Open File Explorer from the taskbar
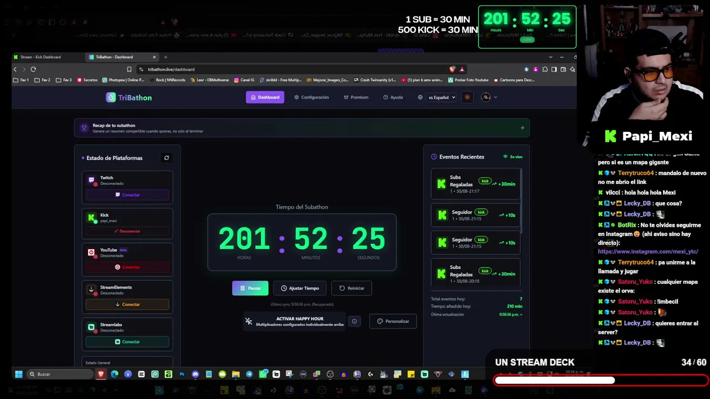This screenshot has height=399, width=710. tap(236, 374)
